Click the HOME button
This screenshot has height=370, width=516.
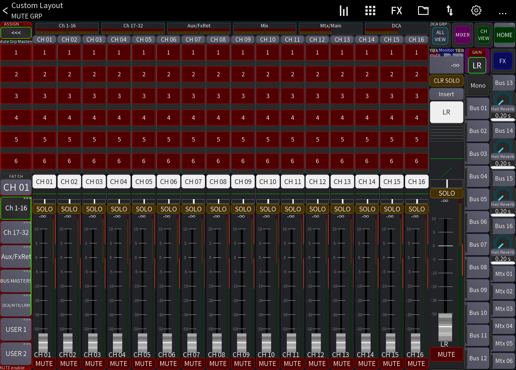[x=504, y=35]
